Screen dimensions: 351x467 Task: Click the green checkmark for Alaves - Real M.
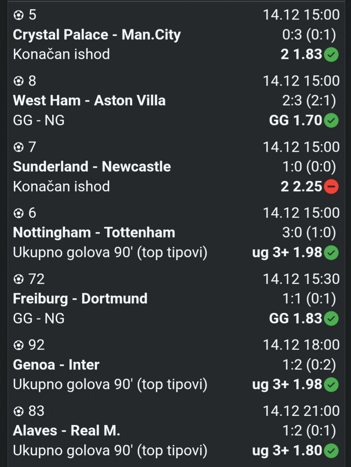tap(332, 451)
